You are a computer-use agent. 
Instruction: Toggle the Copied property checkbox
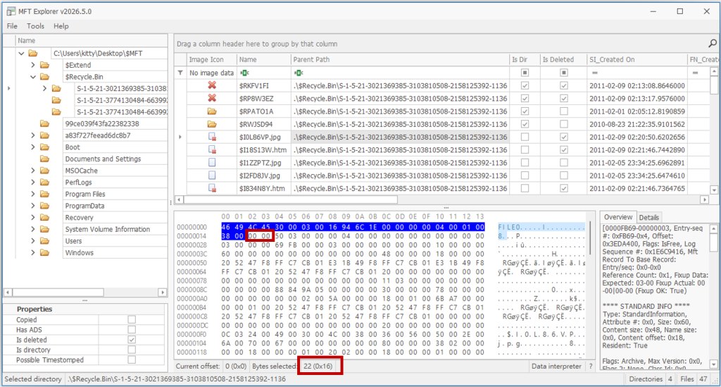tap(132, 319)
